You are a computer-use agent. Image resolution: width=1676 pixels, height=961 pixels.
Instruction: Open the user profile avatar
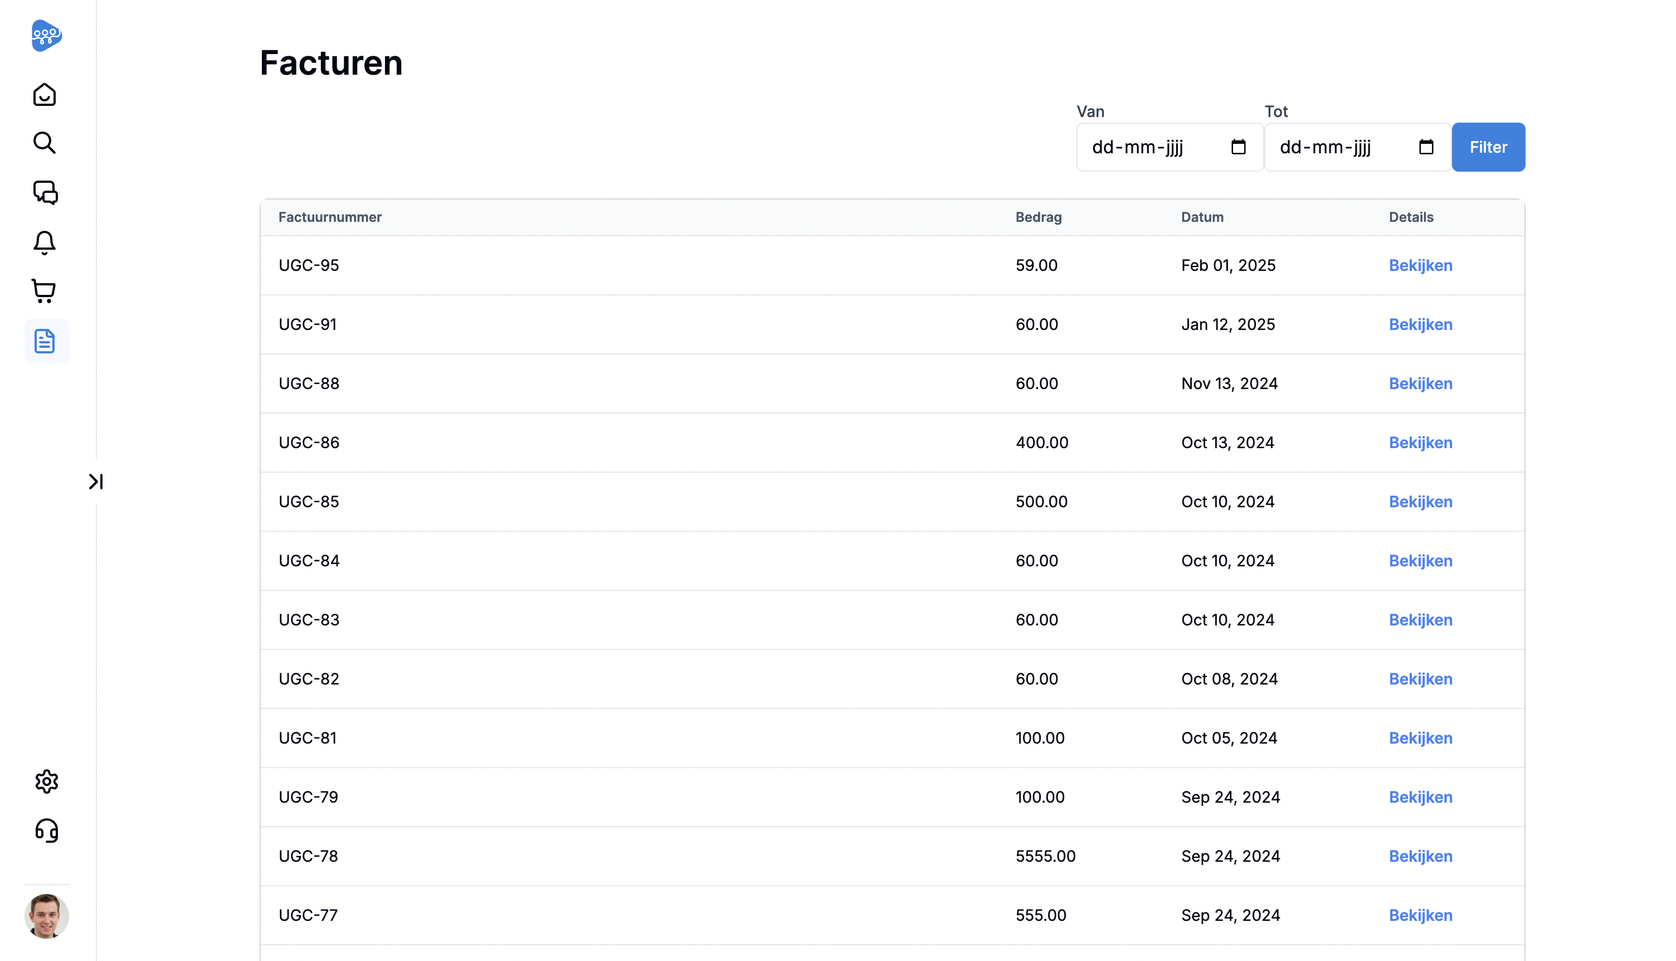coord(46,916)
